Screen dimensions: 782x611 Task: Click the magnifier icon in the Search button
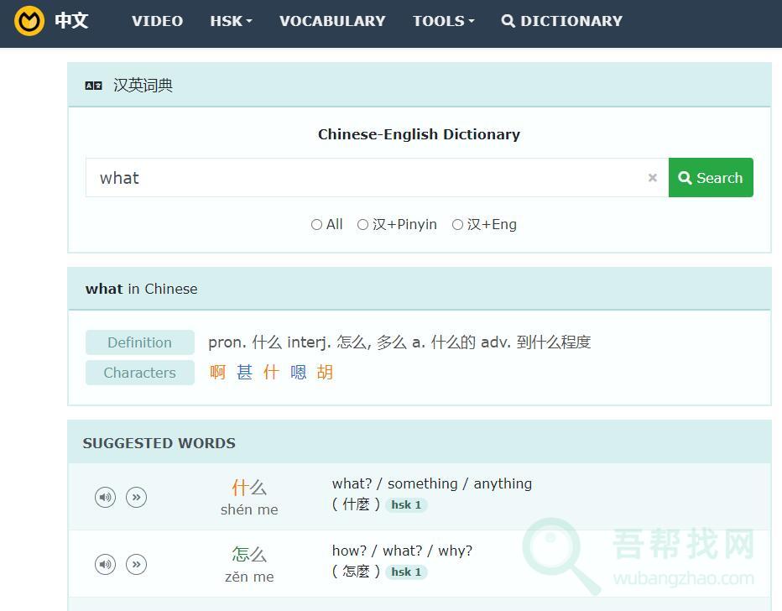click(686, 177)
